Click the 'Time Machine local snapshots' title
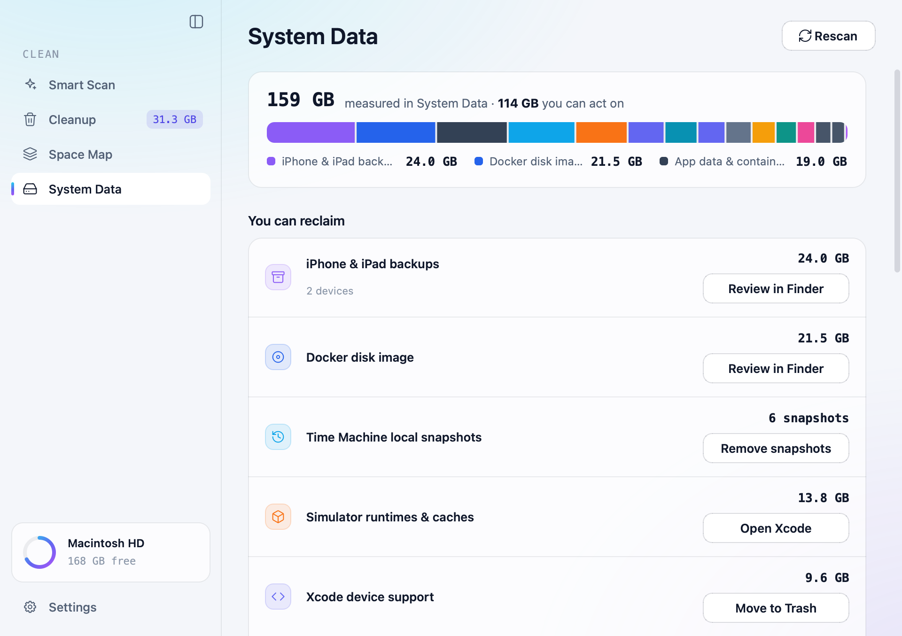Screen dimensions: 902x636 [x=394, y=437]
